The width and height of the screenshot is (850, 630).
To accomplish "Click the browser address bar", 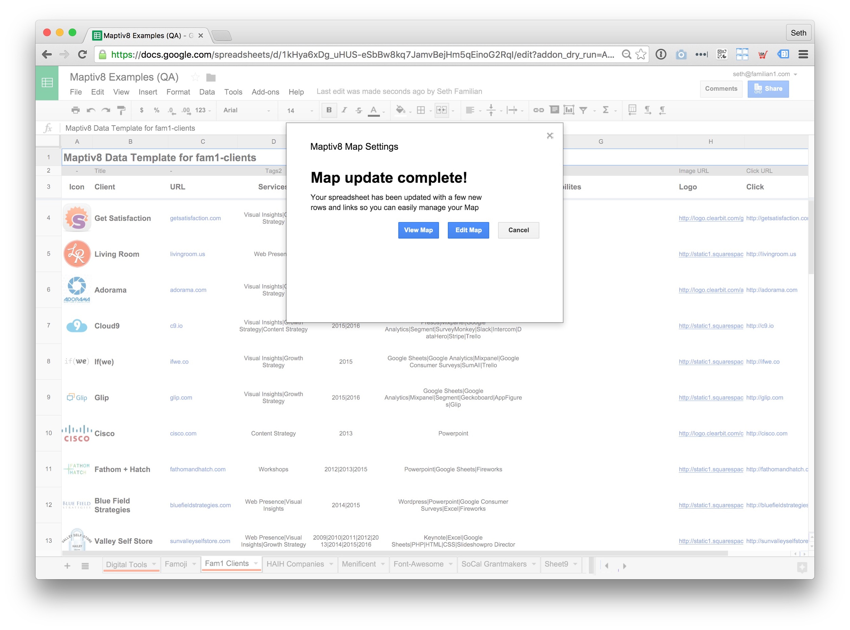I will pyautogui.click(x=362, y=55).
